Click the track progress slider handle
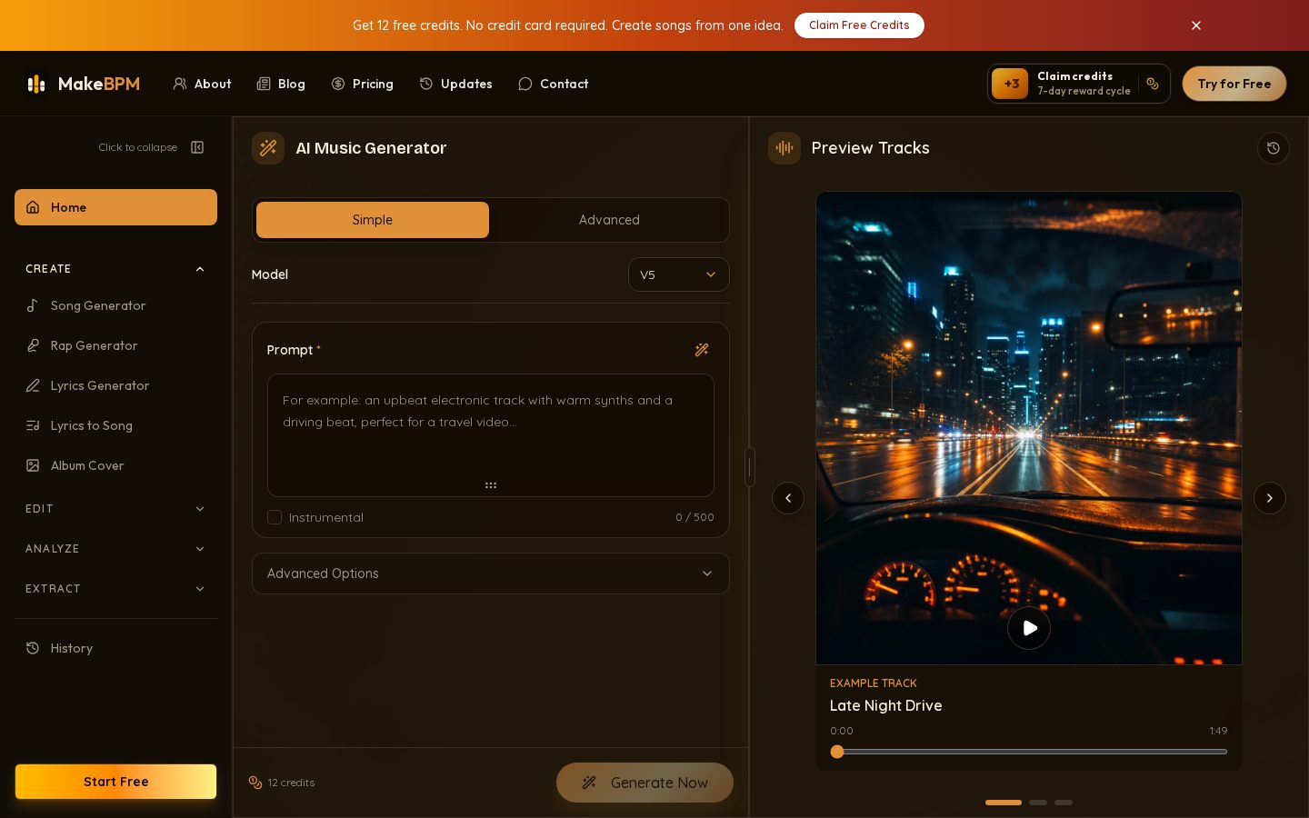Screen dimensions: 1309x818 (837, 752)
